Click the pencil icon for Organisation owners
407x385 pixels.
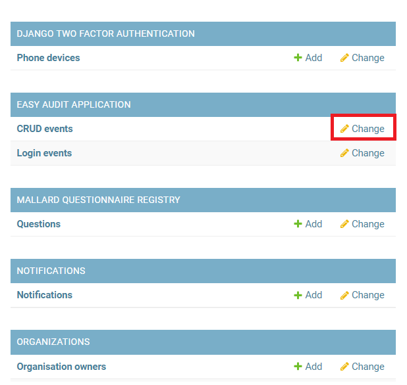click(344, 367)
